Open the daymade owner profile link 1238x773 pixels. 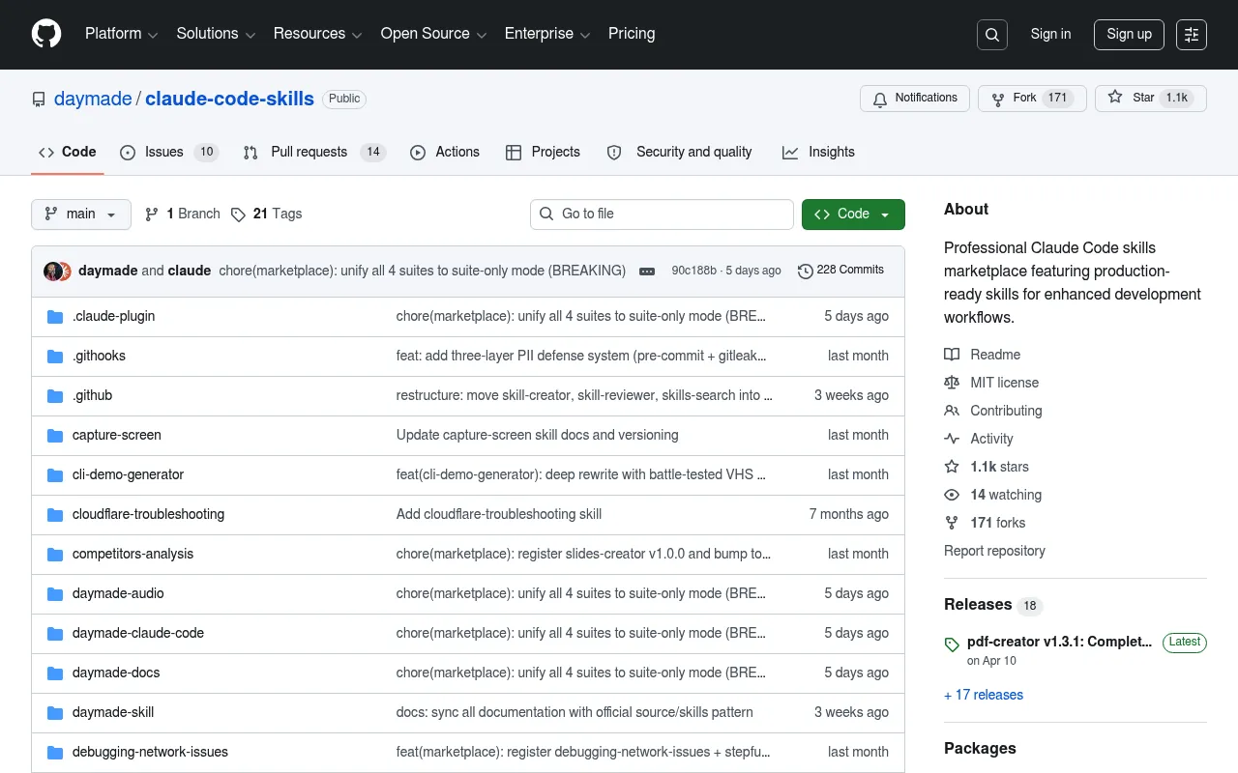click(x=93, y=99)
